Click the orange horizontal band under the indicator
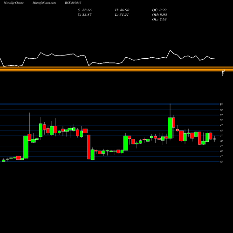Screen dimensions: 233x233 pyautogui.click(x=116, y=69)
